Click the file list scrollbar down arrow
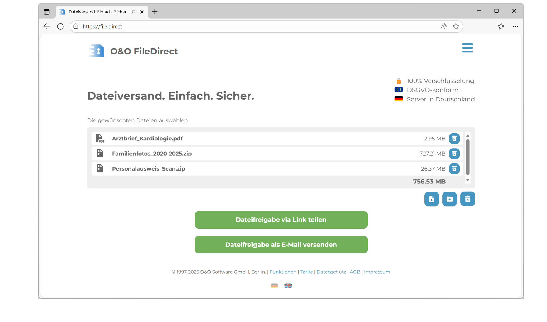Viewport: 547px width, 322px height. coord(468,180)
